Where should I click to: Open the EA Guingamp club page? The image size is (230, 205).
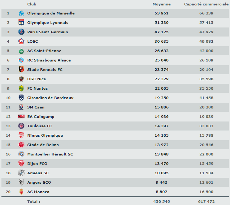coord(40,116)
